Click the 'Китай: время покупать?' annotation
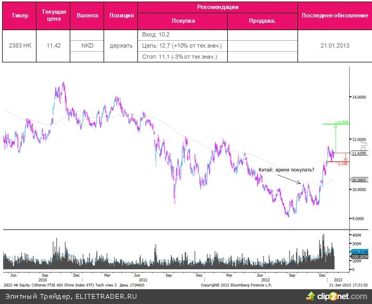The height and width of the screenshot is (304, 372). tap(287, 170)
